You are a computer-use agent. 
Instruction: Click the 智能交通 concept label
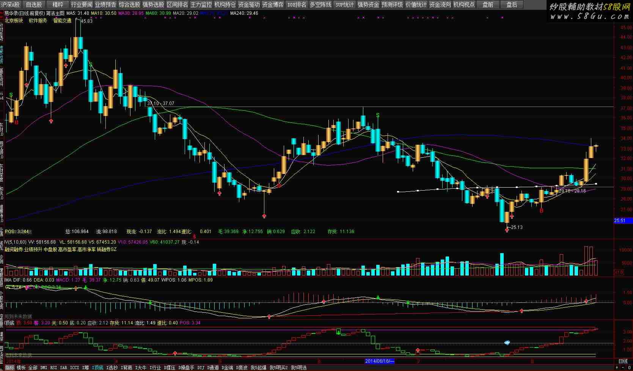[x=62, y=21]
